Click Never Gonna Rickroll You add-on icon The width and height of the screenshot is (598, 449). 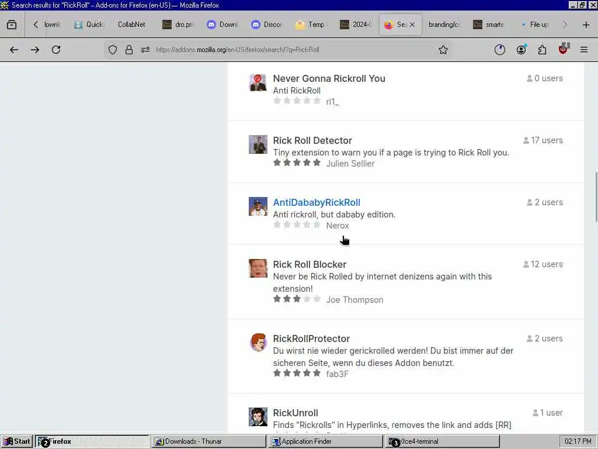tap(258, 82)
